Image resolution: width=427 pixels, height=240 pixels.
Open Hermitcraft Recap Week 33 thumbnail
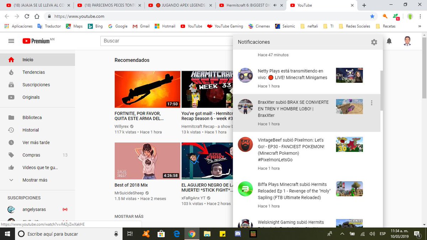207,89
